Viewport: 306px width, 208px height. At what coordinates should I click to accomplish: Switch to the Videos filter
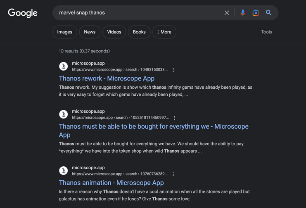[114, 32]
